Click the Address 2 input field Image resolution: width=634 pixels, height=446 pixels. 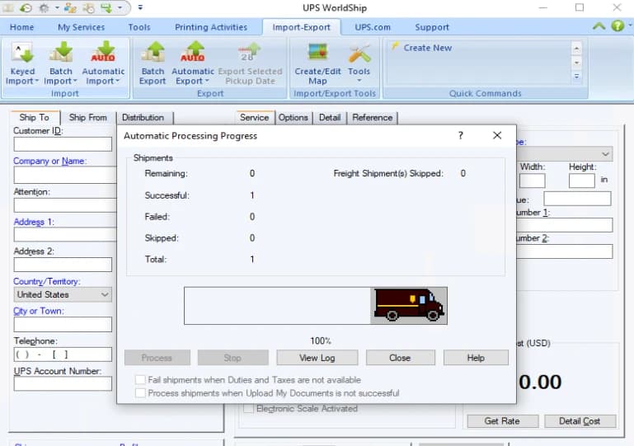click(63, 265)
